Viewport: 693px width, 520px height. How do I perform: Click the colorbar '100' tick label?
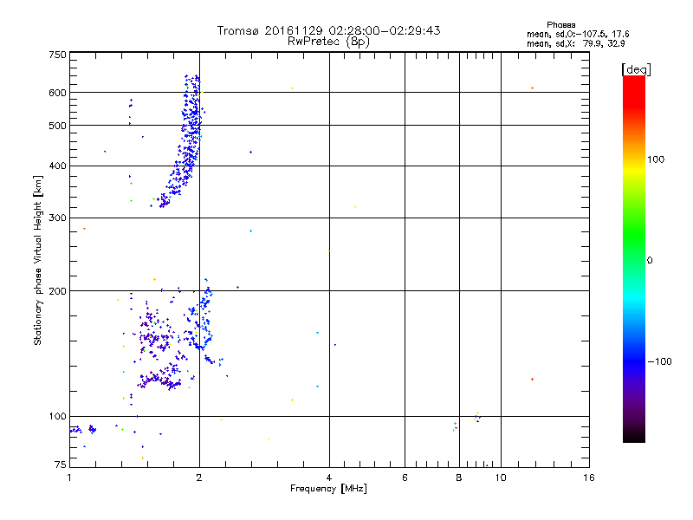click(656, 159)
